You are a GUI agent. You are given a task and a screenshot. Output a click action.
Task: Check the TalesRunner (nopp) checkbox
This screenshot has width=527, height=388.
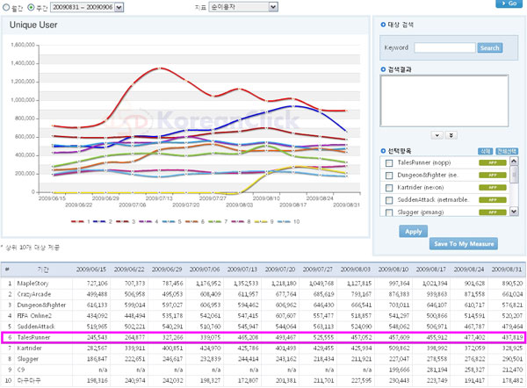389,163
